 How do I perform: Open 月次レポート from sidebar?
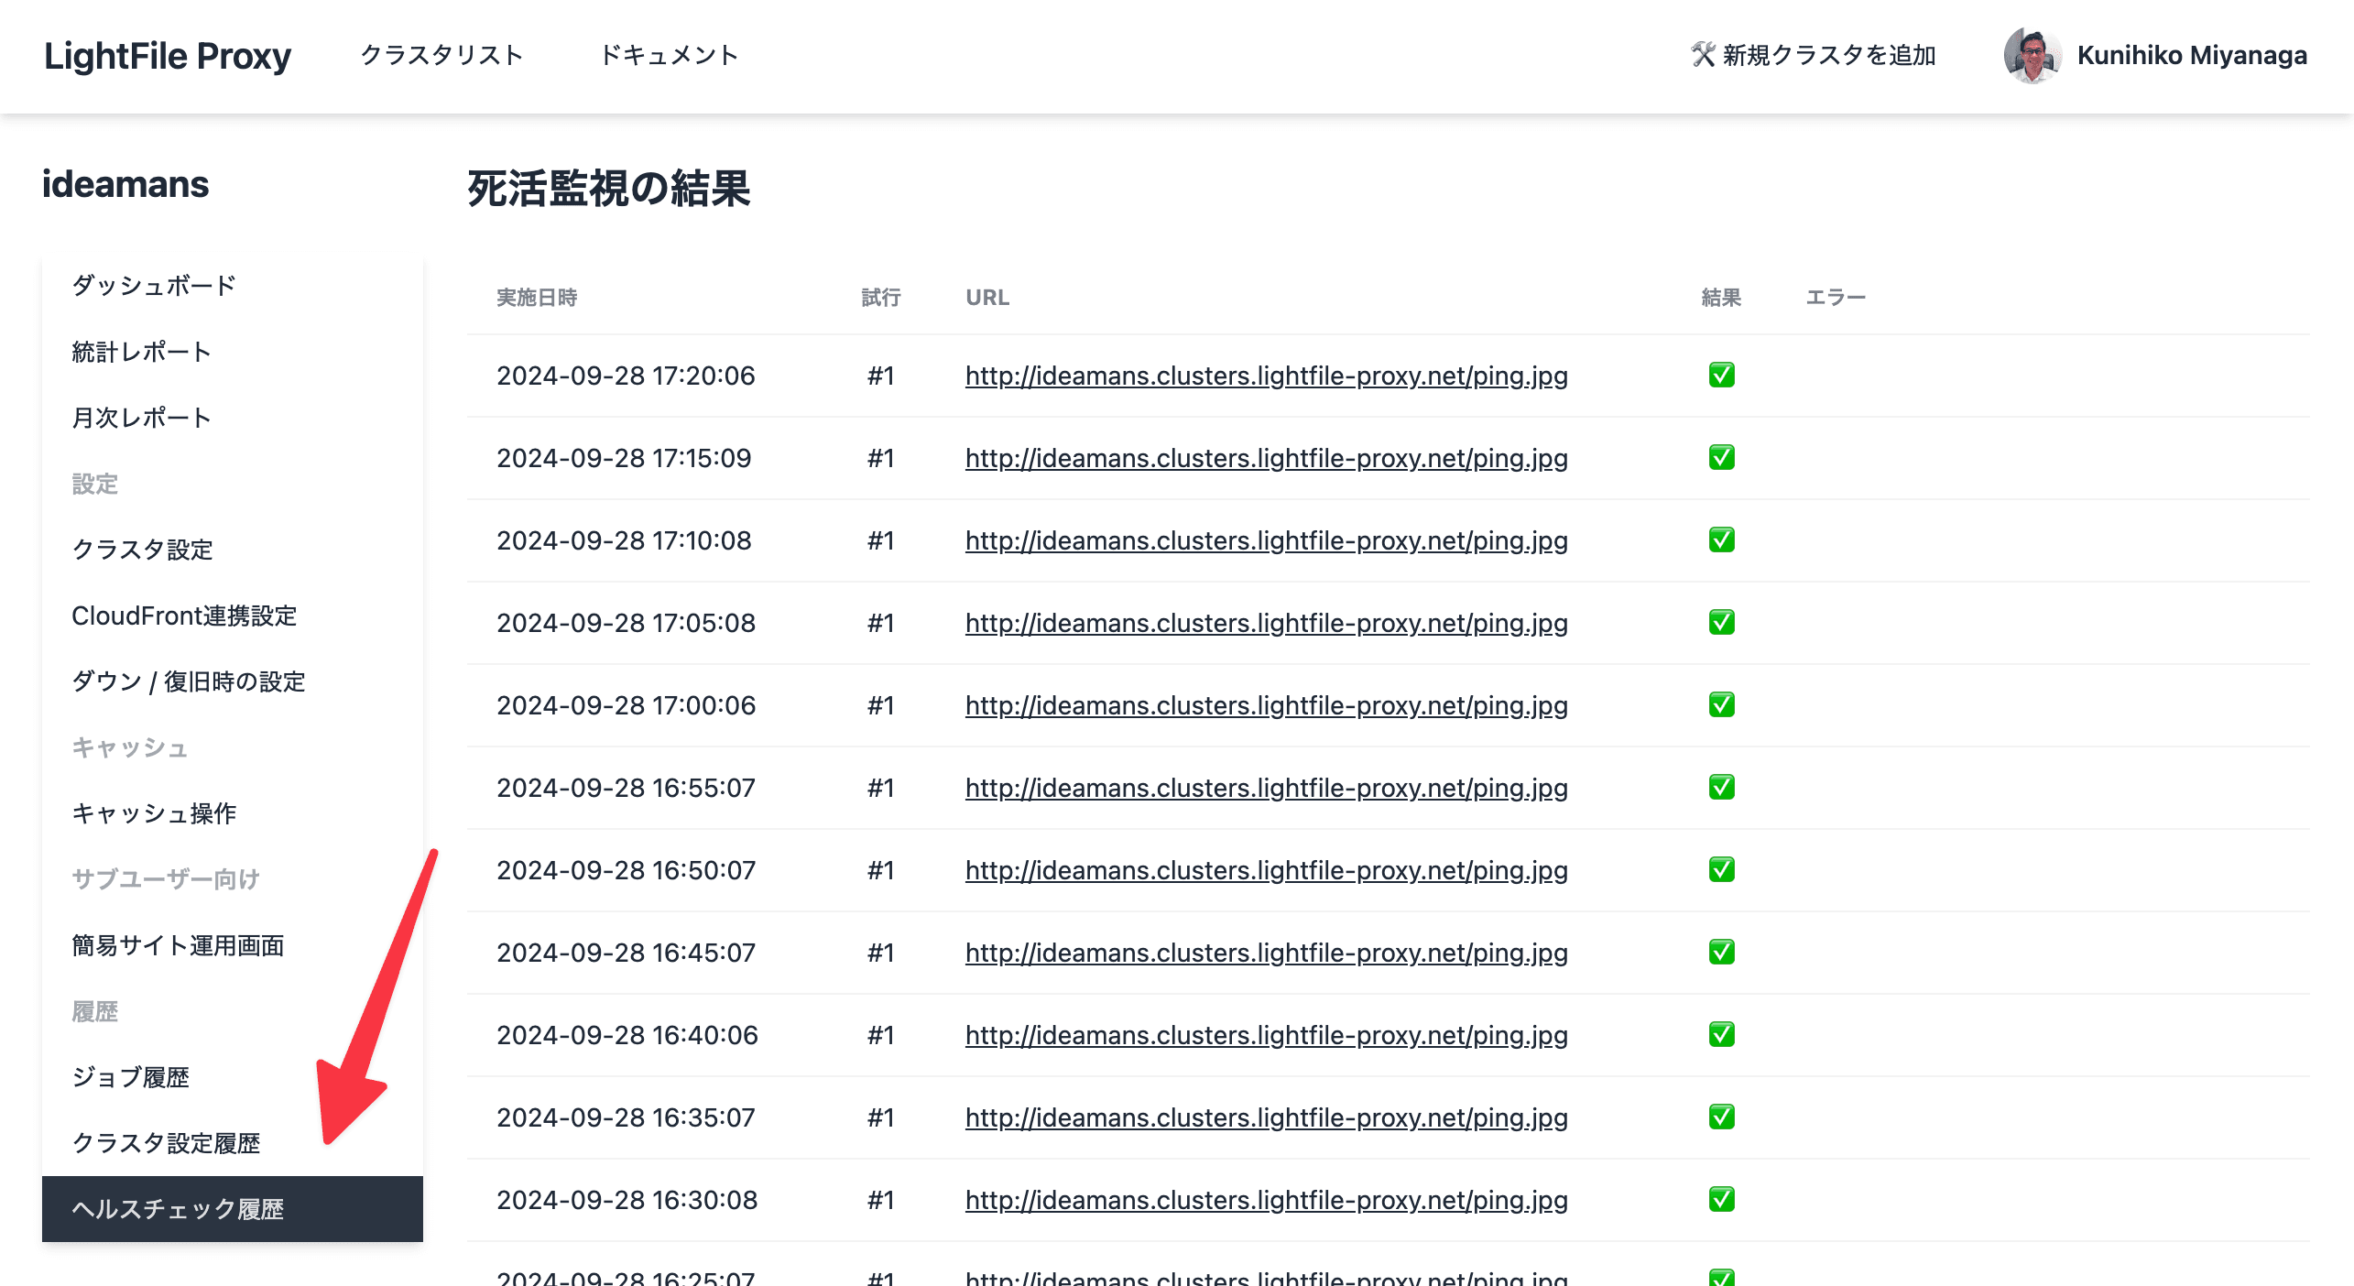(142, 418)
